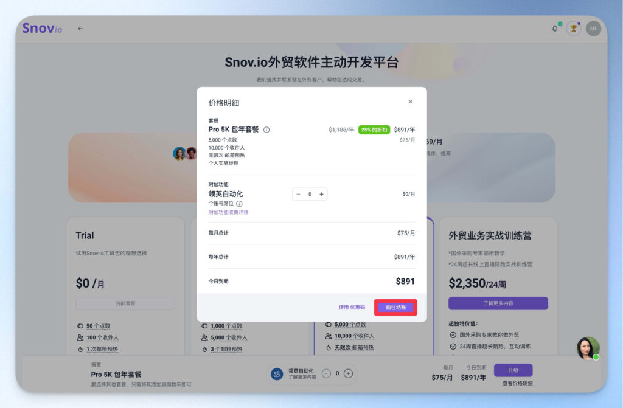The height and width of the screenshot is (408, 623).
Task: Click the 前往结账 checkout button
Action: point(395,308)
